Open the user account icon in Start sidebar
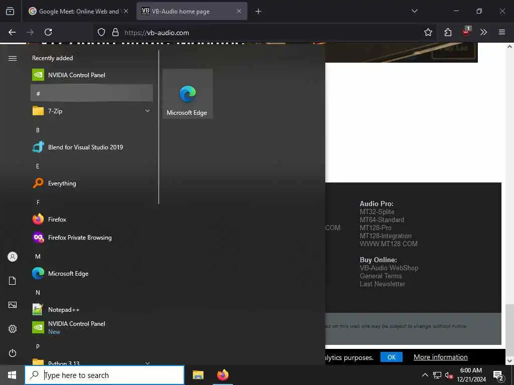This screenshot has width=514, height=385. (x=13, y=257)
